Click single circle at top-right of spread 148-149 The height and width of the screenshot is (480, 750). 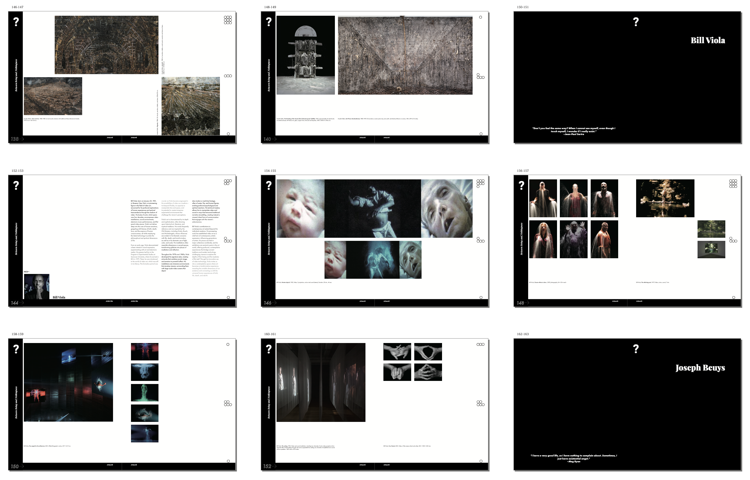click(x=480, y=17)
